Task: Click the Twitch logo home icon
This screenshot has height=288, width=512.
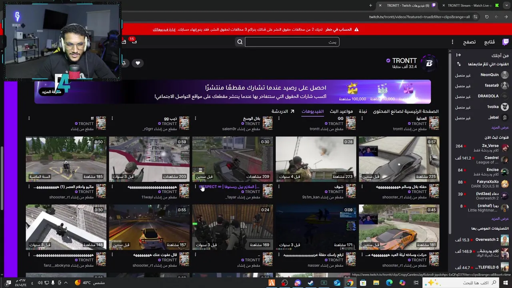Action: click(x=506, y=42)
